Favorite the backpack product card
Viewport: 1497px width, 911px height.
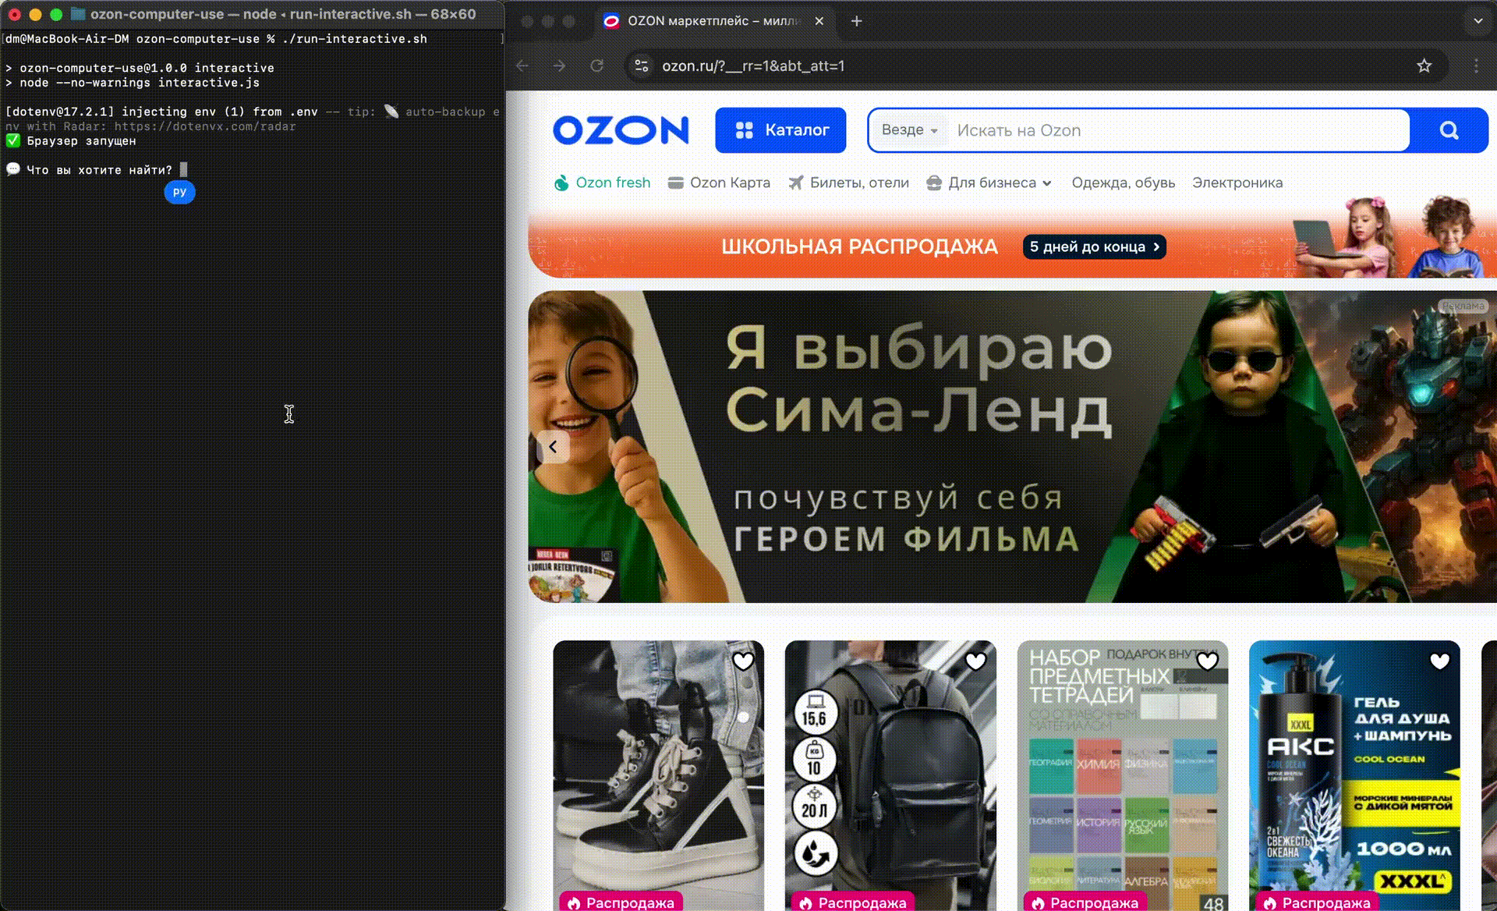pyautogui.click(x=976, y=661)
